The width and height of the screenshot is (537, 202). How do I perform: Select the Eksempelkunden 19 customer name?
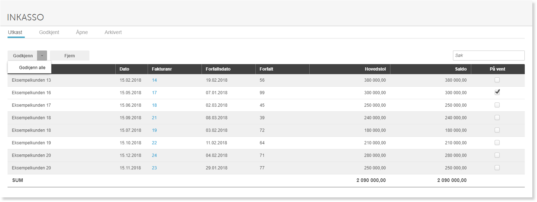[x=31, y=143]
